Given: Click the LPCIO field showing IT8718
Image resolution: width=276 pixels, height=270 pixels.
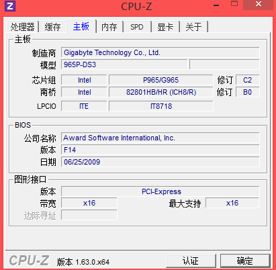Looking at the screenshot, I should point(160,106).
